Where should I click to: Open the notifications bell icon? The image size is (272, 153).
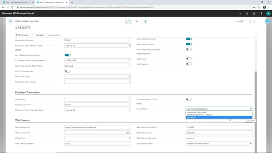coord(247,14)
